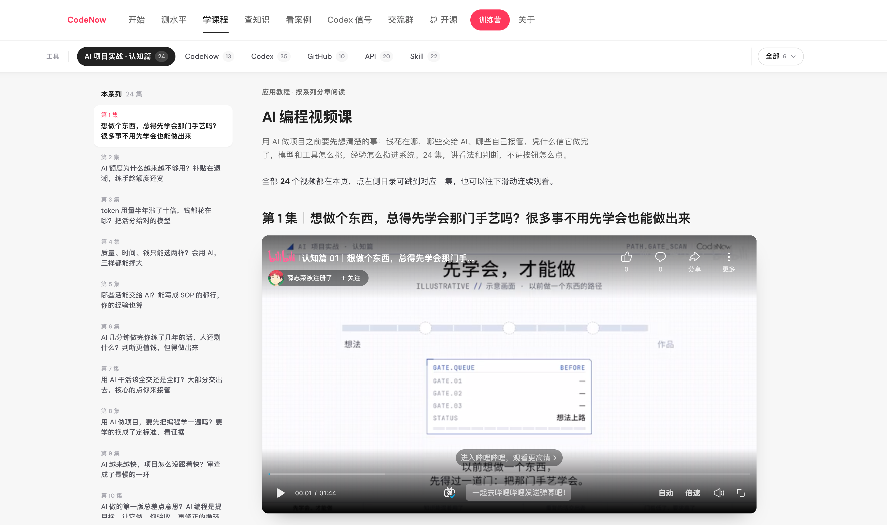
Task: Switch to CodeNow 13 tab
Action: [x=209, y=56]
